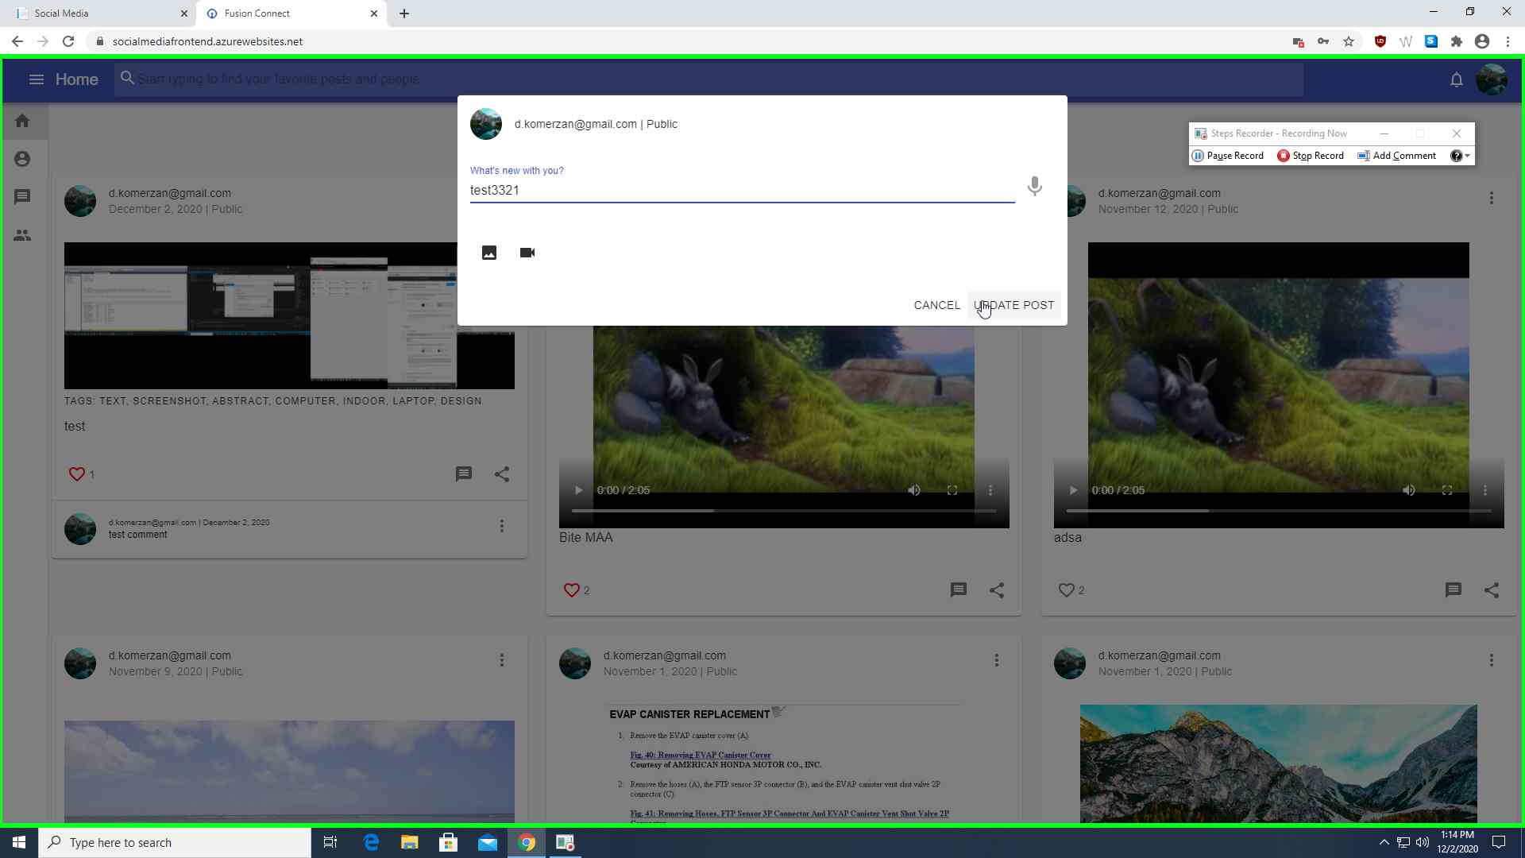The height and width of the screenshot is (858, 1525).
Task: Open Mail app from taskbar
Action: [488, 842]
